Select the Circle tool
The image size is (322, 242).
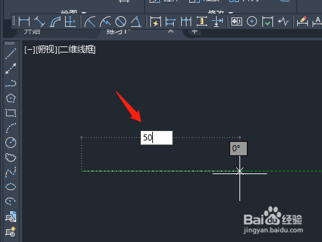coord(11,143)
